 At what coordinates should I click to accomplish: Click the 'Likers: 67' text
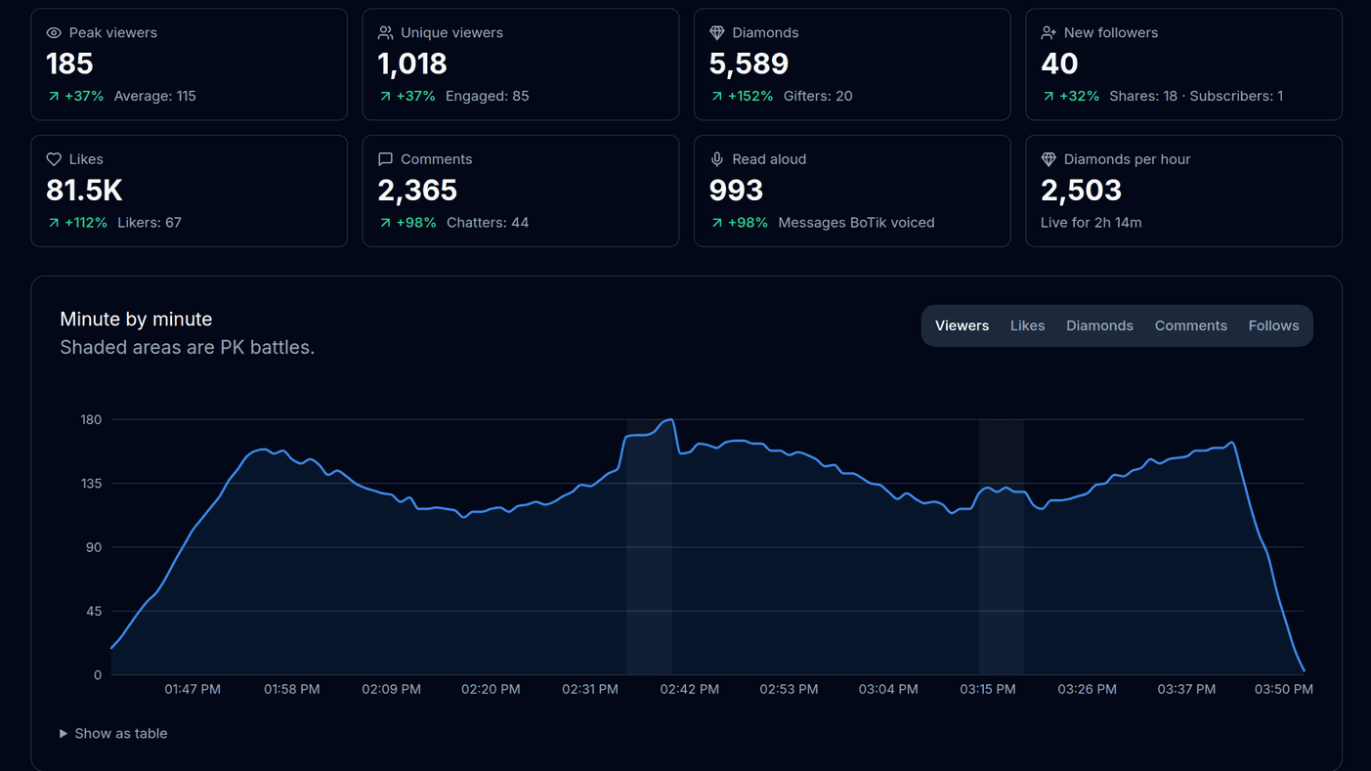150,223
